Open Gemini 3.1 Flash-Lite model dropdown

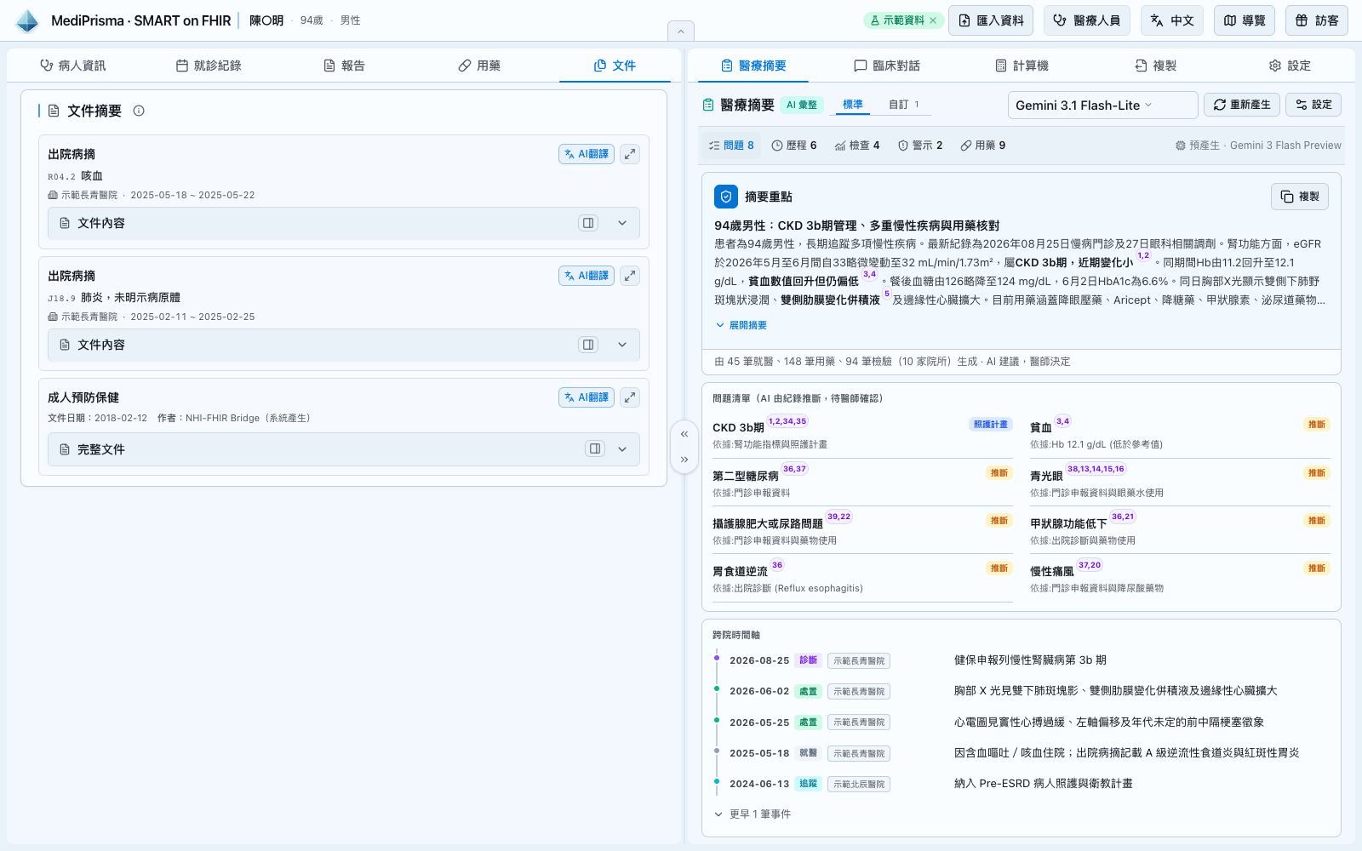[1102, 106]
